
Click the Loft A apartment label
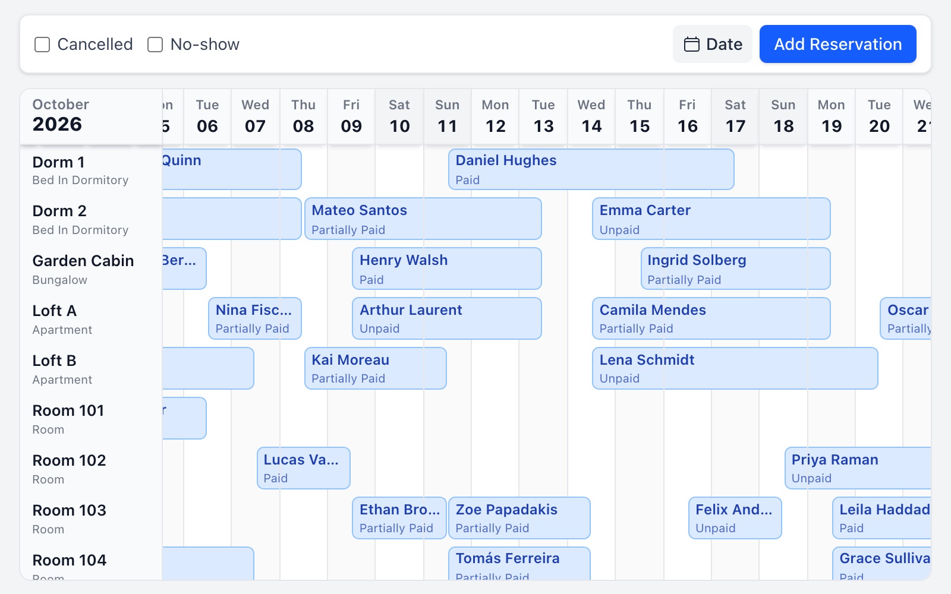click(x=91, y=320)
